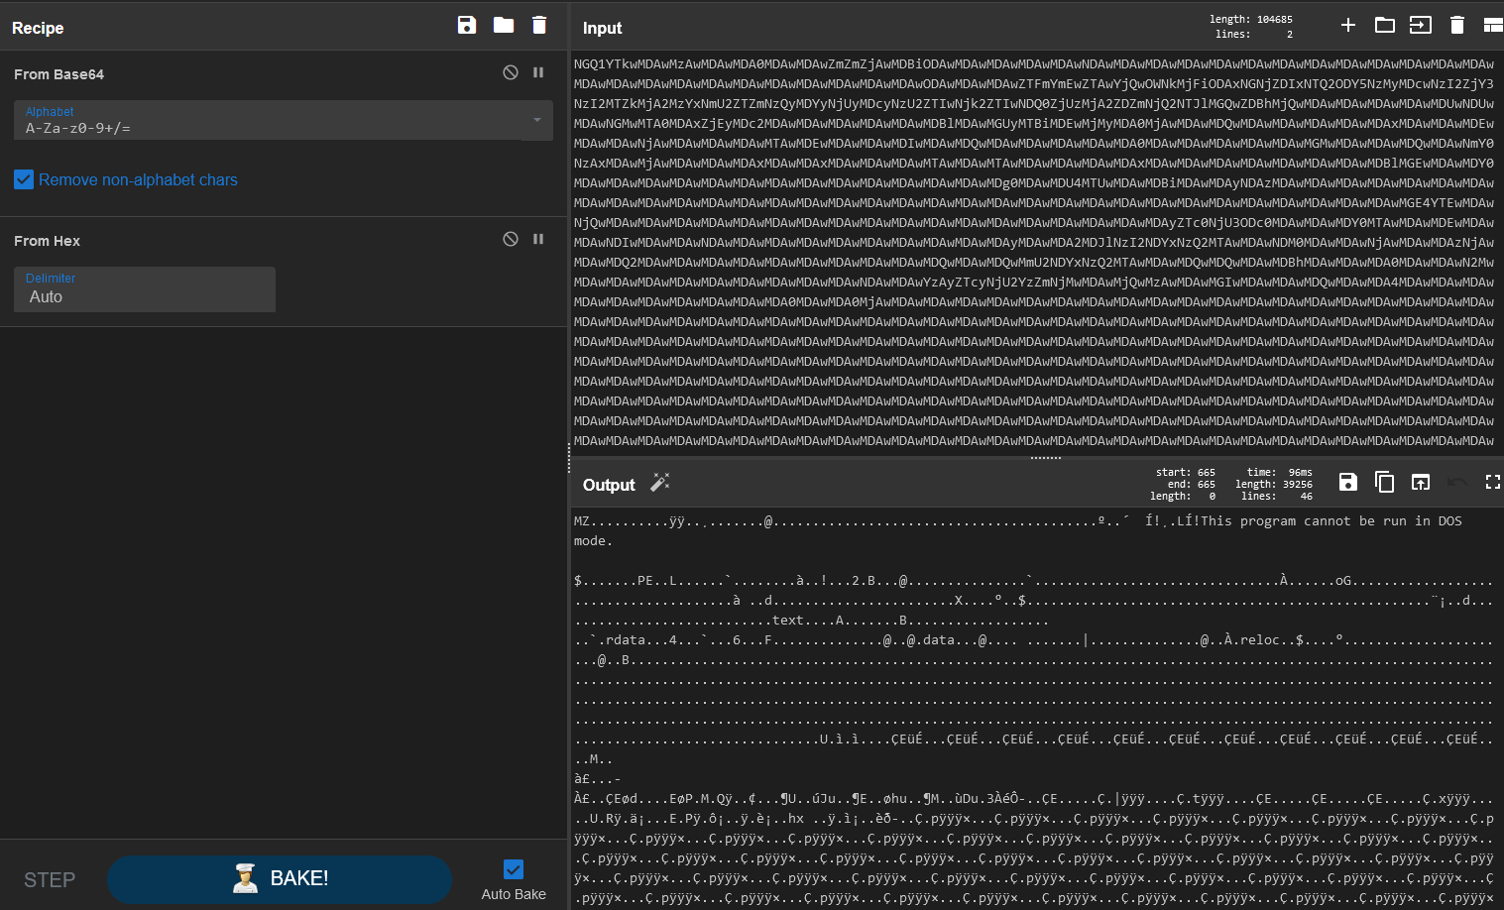Click the '.rdata' section name in output
The image size is (1504, 910).
click(x=621, y=639)
